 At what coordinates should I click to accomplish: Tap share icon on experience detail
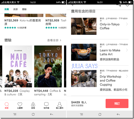(119, 5)
